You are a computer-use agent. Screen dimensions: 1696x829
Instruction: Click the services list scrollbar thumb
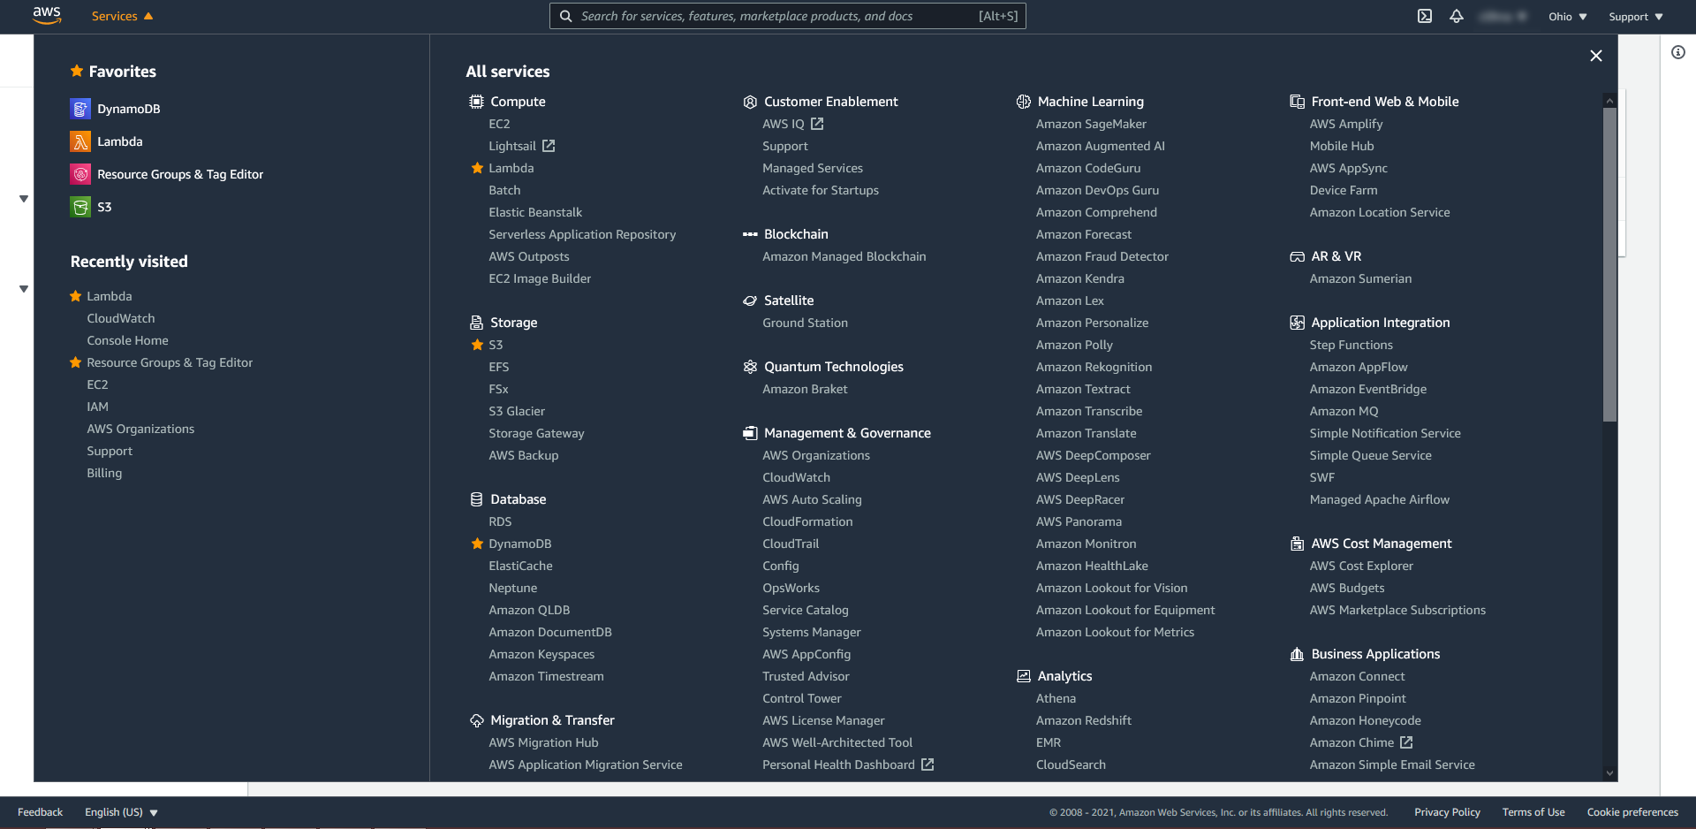[1609, 265]
